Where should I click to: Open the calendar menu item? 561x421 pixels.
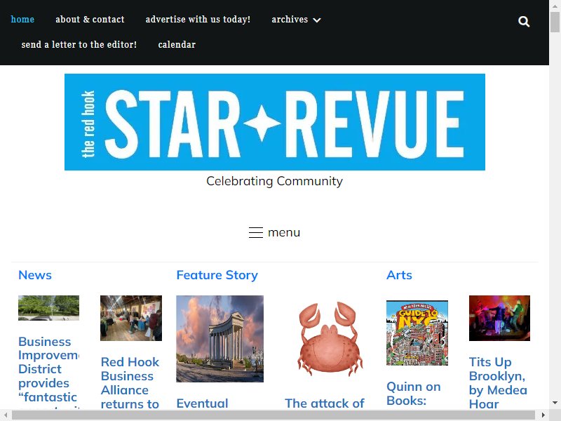point(177,44)
